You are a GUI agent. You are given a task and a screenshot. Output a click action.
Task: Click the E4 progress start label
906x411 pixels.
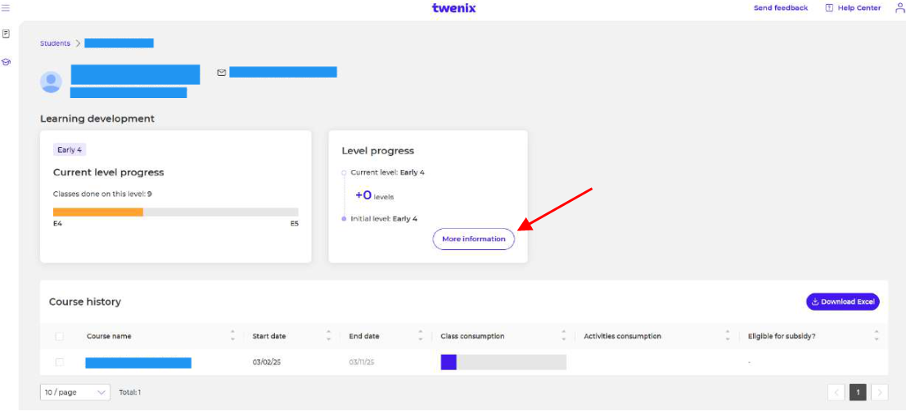[x=57, y=223]
